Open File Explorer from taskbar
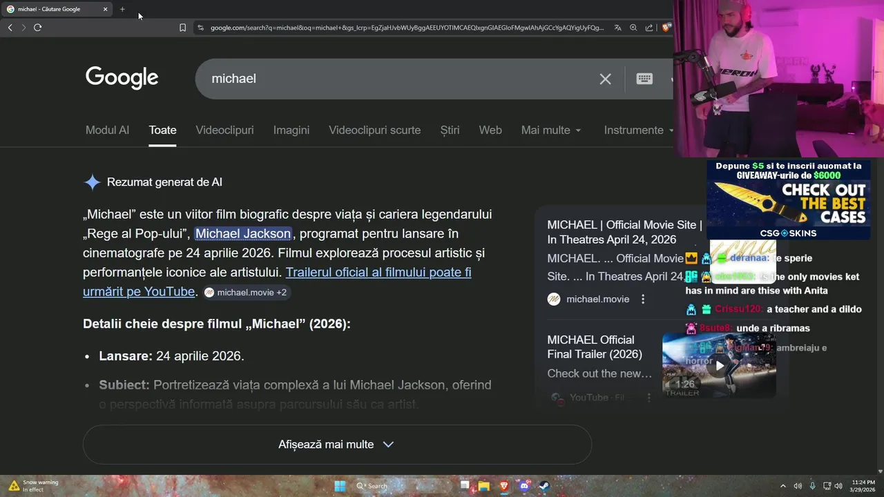884x497 pixels. [484, 486]
